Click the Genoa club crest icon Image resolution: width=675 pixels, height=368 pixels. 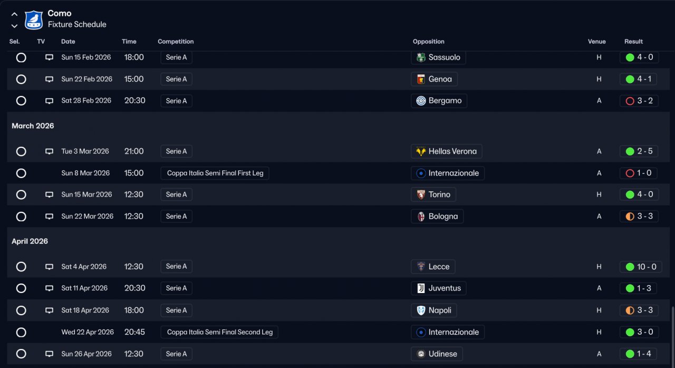click(x=421, y=79)
